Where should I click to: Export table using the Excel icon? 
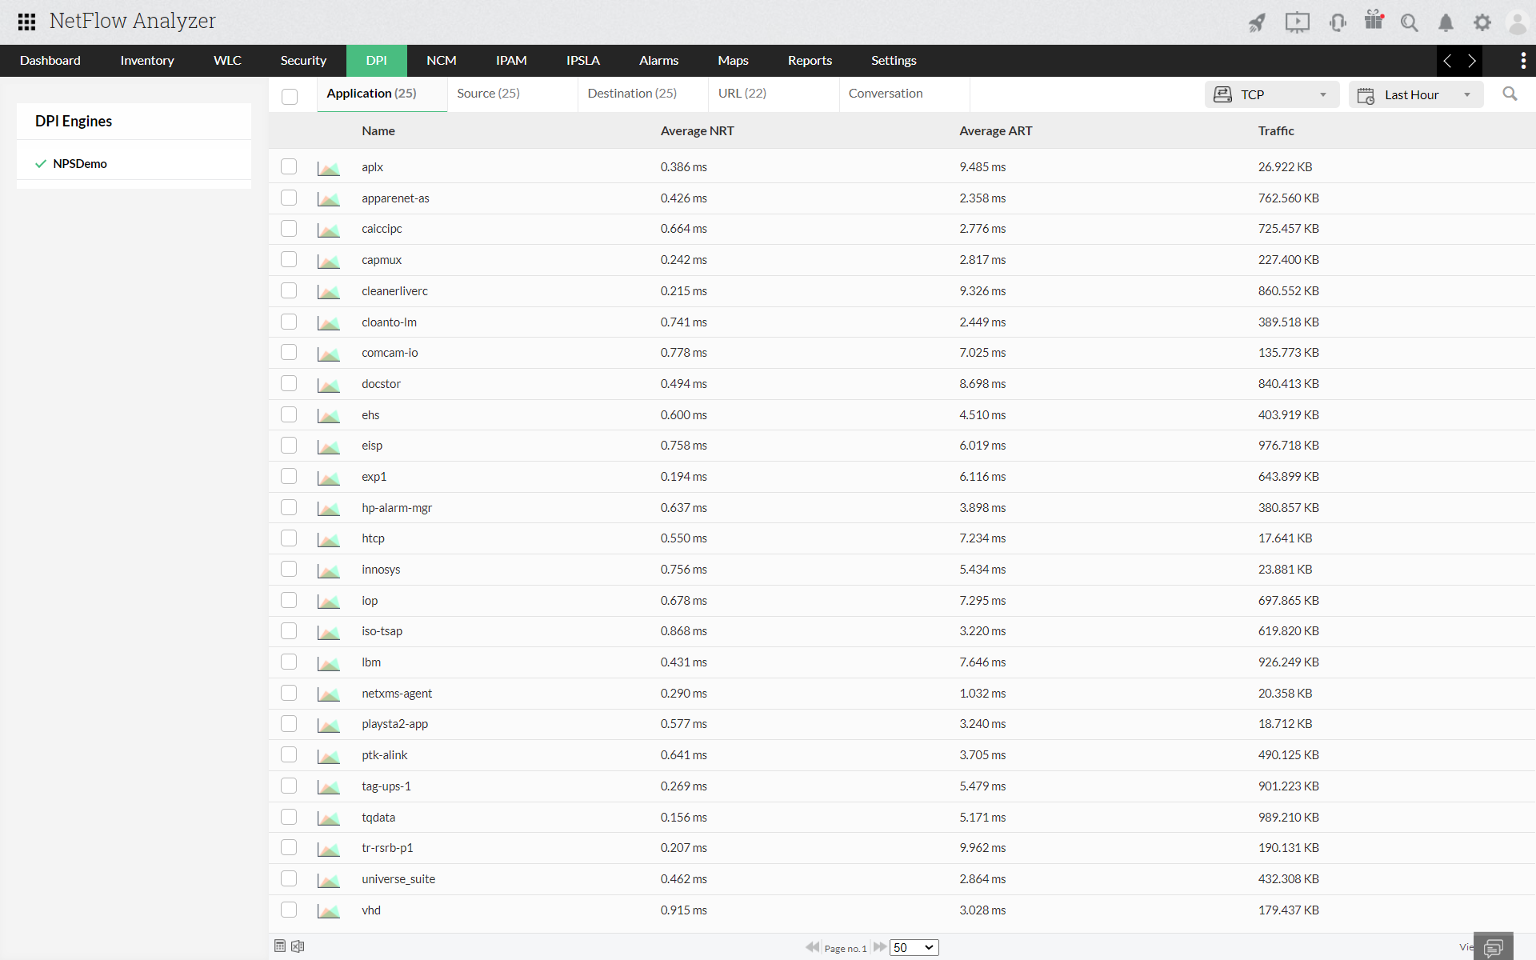298,946
